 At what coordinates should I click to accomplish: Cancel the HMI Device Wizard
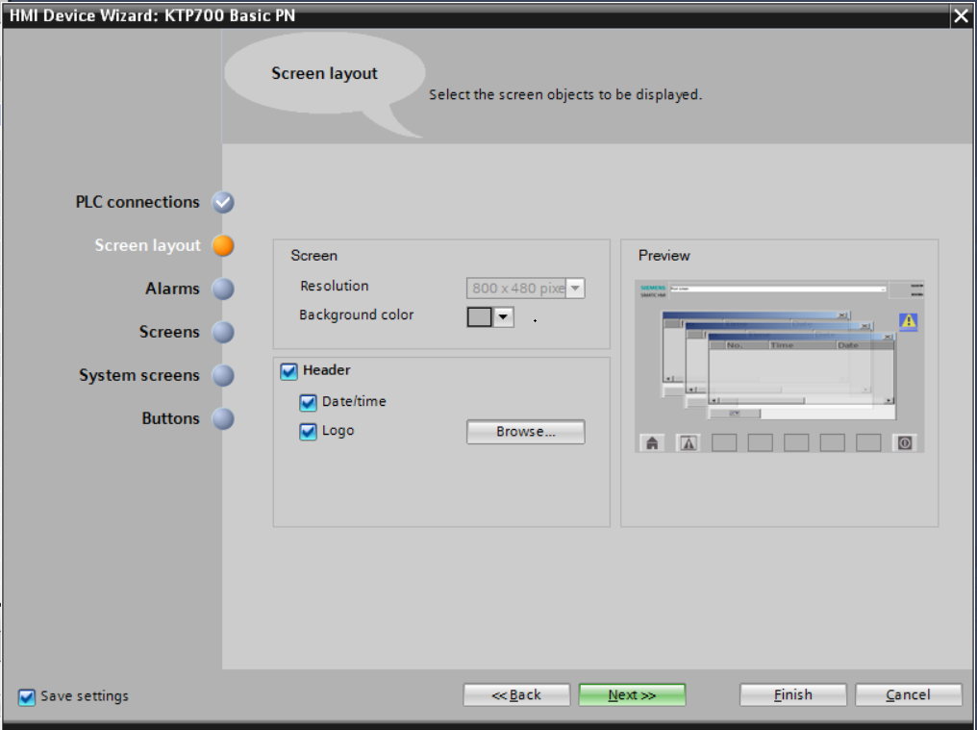(x=908, y=695)
